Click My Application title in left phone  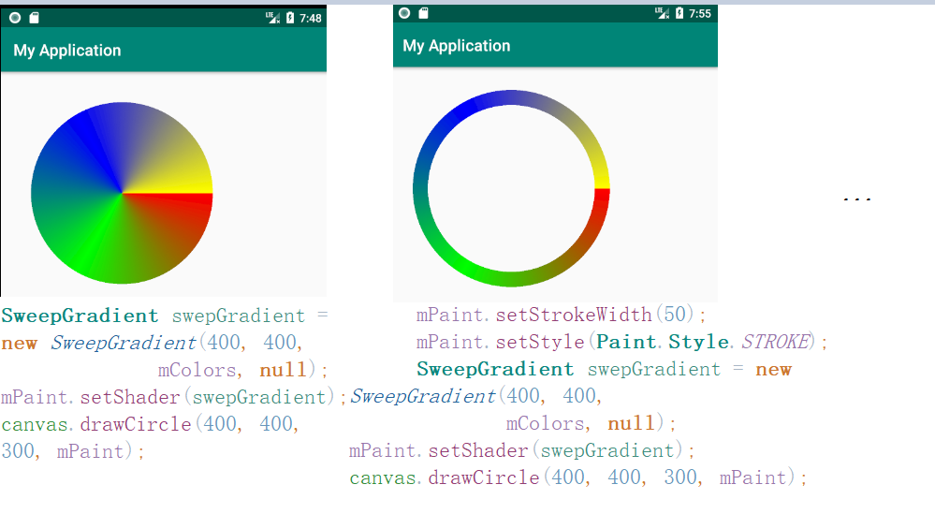67,51
